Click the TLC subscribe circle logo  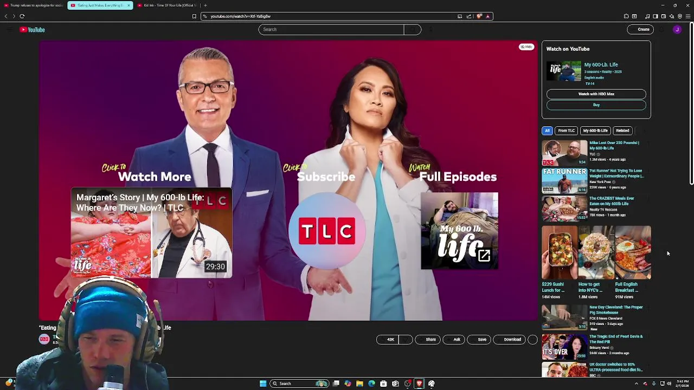click(327, 232)
